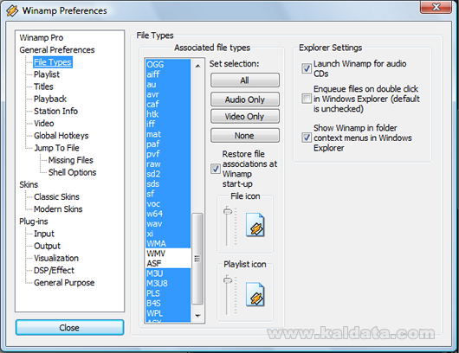
Task: Open General Purpose plug-ins page
Action: [x=64, y=284]
